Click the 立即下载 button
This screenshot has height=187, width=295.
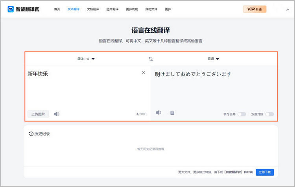coord(265,172)
